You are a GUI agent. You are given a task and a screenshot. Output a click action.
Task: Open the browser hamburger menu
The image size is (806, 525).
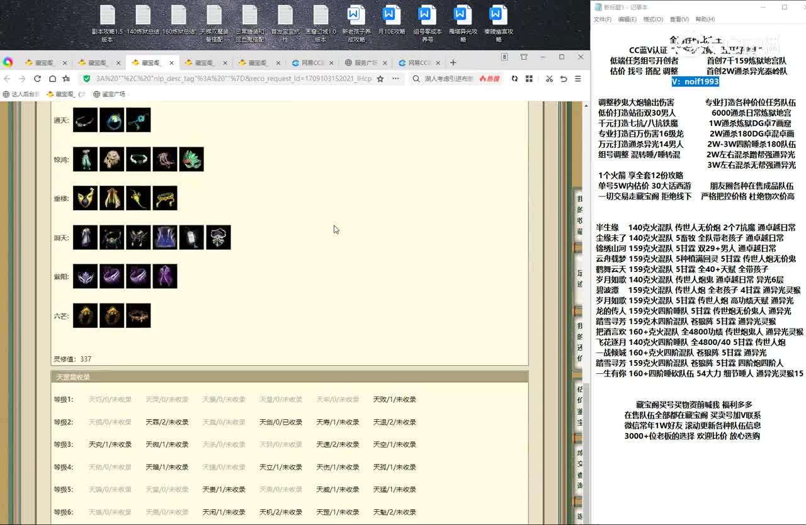click(x=577, y=79)
